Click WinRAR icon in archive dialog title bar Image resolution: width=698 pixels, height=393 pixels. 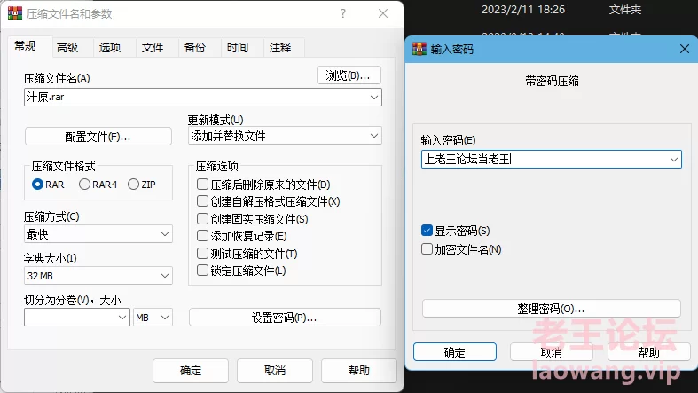[15, 13]
